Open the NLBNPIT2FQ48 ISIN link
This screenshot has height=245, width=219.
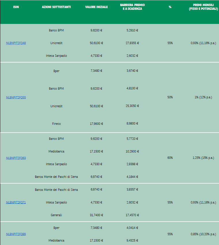click(16, 43)
